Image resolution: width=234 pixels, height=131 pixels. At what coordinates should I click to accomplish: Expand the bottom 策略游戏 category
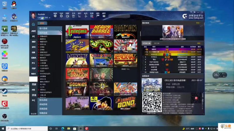coord(50,113)
